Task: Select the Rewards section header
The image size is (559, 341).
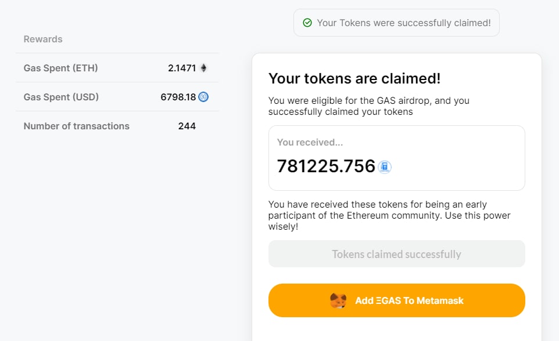Action: (43, 39)
